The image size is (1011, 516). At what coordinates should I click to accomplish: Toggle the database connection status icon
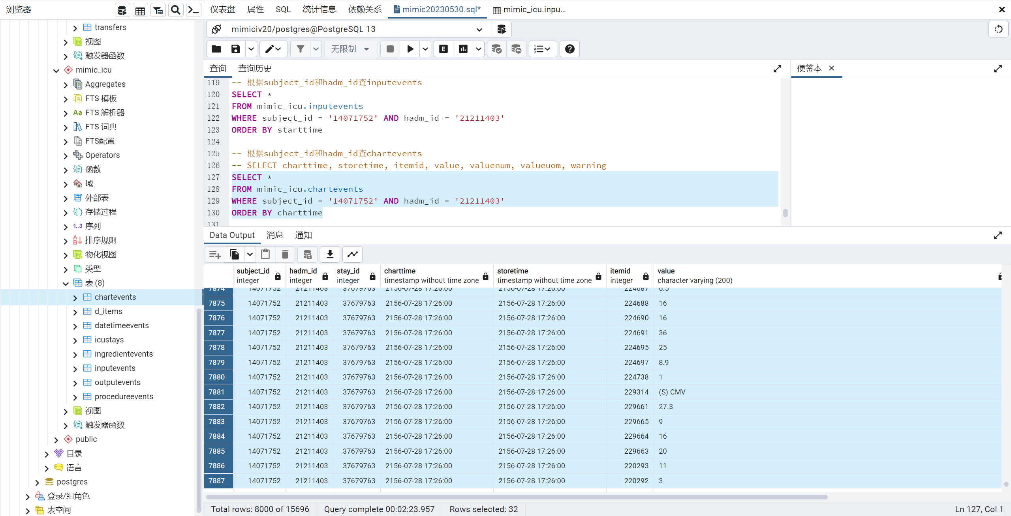216,29
